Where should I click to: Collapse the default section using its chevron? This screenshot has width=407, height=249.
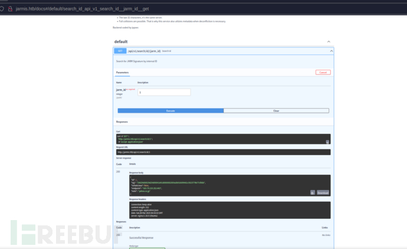(x=329, y=41)
